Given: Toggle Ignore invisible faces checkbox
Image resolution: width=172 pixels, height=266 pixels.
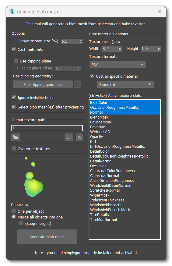Looking at the screenshot, I should tap(14, 98).
